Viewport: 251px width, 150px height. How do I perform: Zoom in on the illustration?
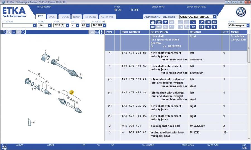(4, 32)
